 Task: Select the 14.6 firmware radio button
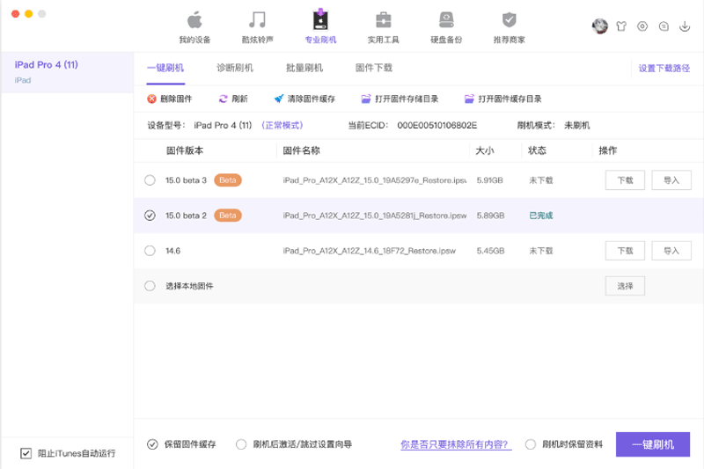pyautogui.click(x=150, y=251)
